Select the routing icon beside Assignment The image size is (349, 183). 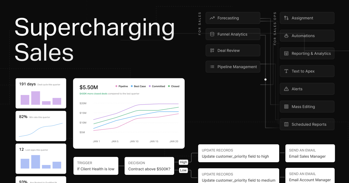285,18
